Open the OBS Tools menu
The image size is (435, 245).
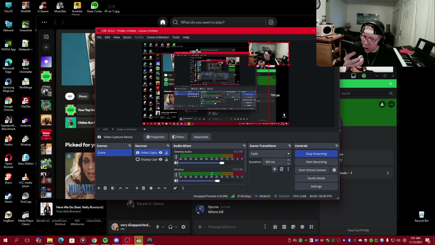pos(176,37)
